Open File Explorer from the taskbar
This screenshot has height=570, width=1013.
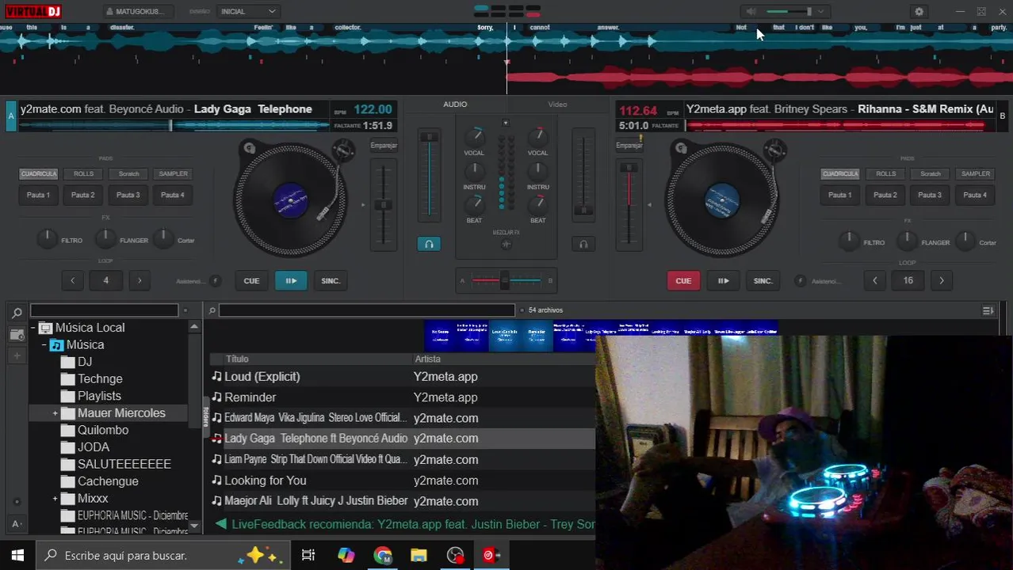(x=419, y=556)
